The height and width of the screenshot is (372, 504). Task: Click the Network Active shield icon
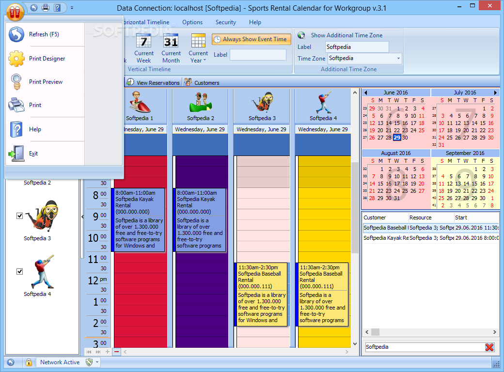pos(89,362)
